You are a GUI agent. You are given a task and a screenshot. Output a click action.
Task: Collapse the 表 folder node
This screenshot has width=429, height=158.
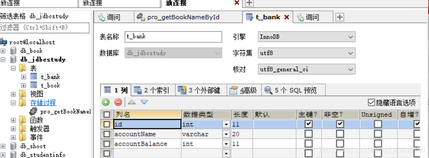point(13,68)
